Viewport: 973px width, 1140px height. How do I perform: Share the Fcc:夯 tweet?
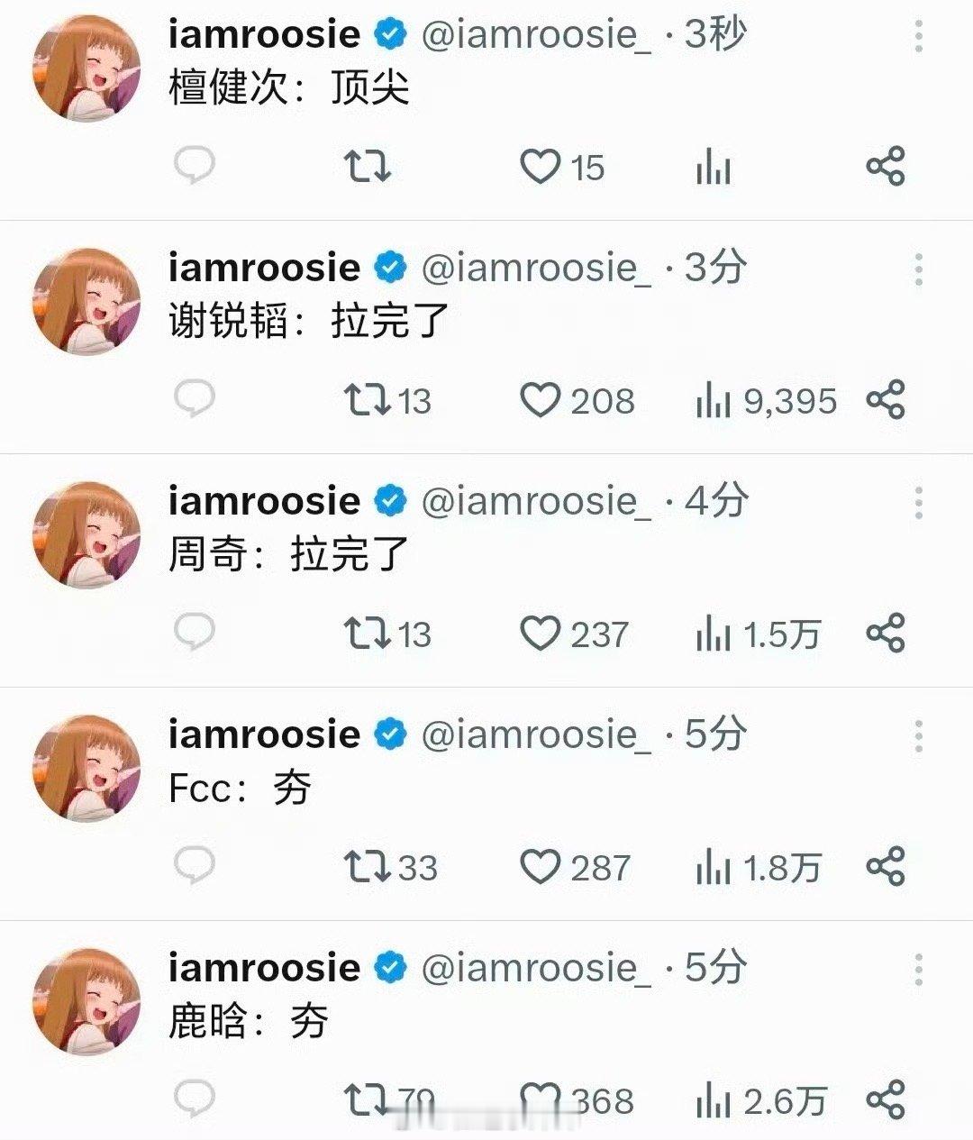tap(885, 867)
